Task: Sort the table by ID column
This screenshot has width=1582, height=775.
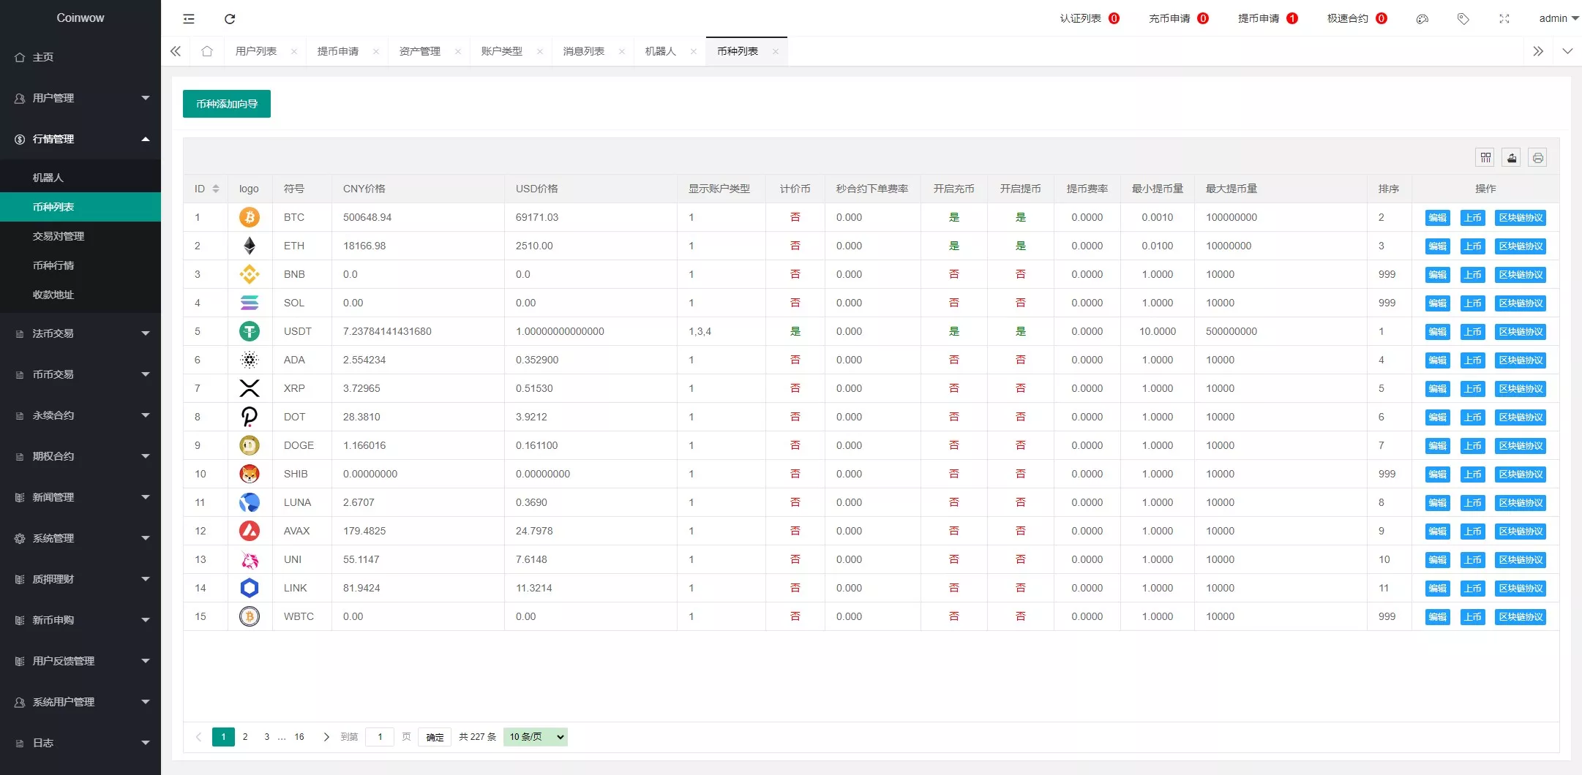Action: 216,189
